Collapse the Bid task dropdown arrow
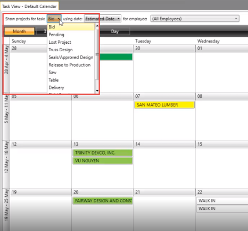The width and height of the screenshot is (248, 231). (59, 19)
